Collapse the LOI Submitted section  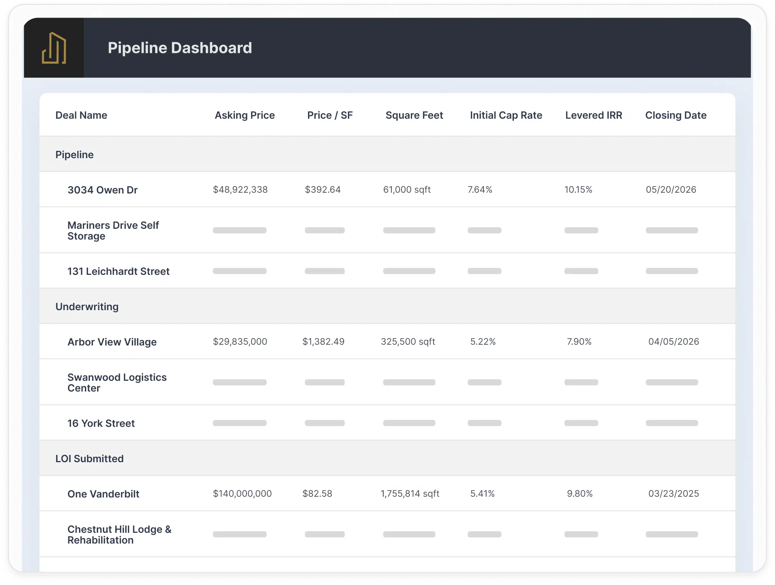89,458
